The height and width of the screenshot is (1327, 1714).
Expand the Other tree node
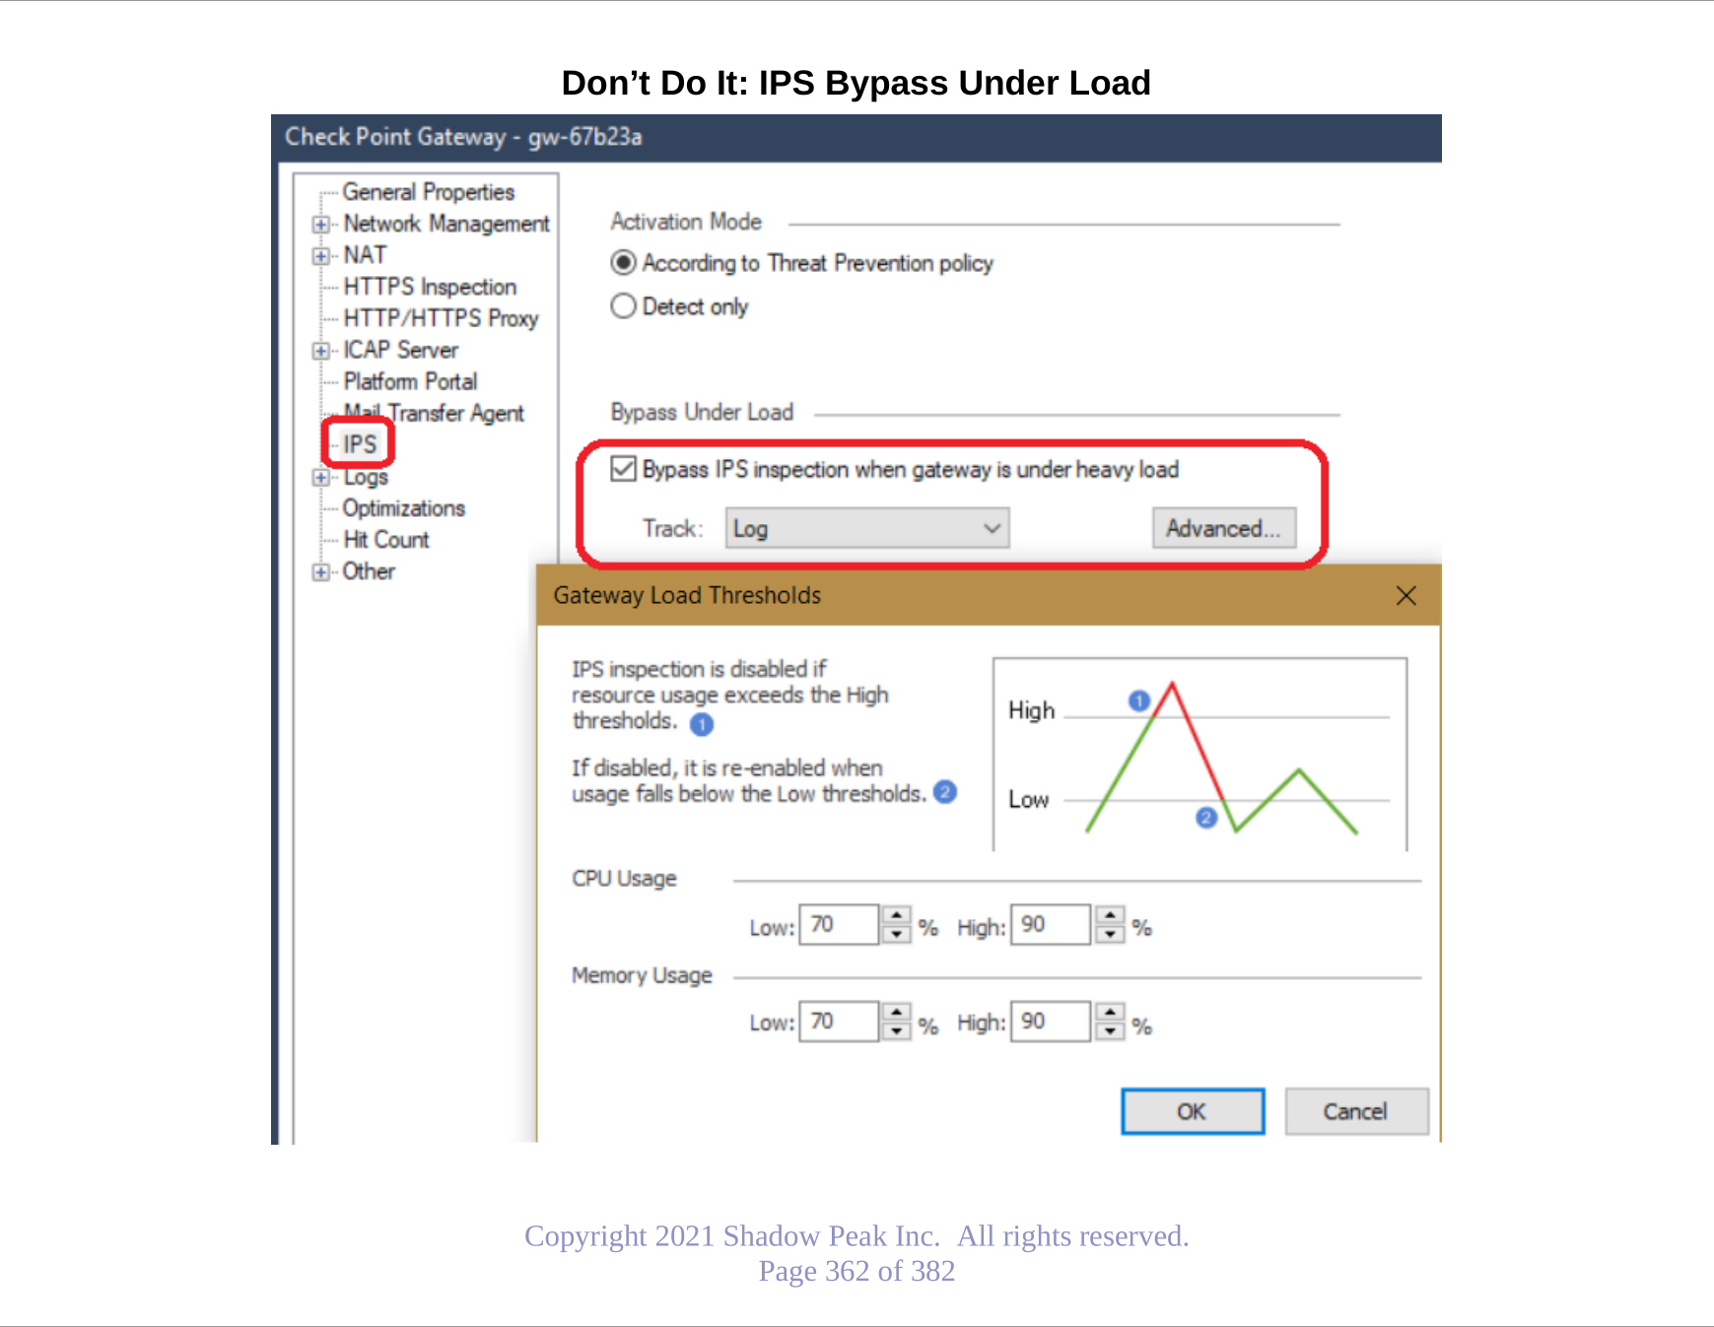[x=320, y=572]
